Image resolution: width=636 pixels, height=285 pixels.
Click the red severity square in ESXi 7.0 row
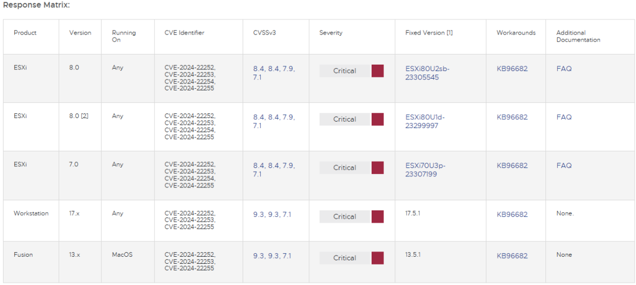[x=377, y=167]
